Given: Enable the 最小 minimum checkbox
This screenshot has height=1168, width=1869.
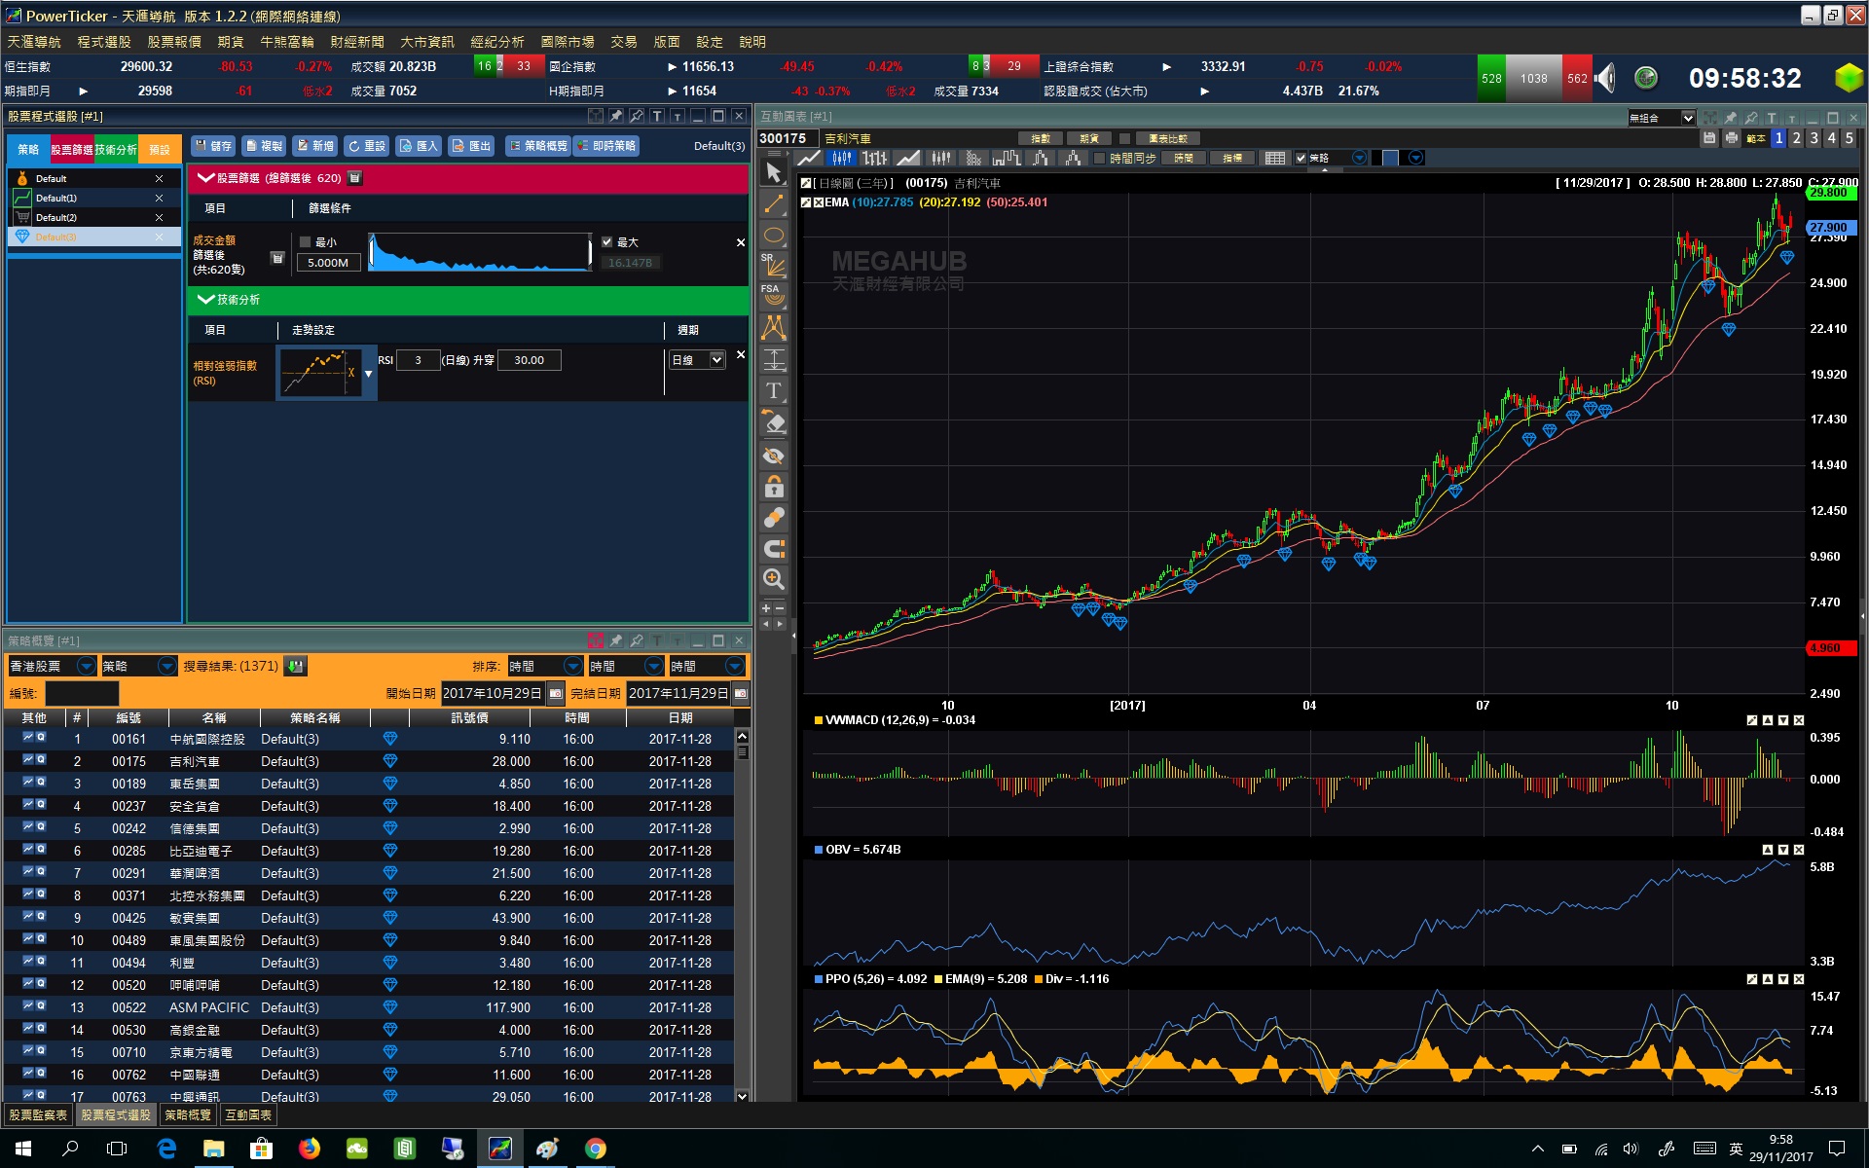Looking at the screenshot, I should tap(306, 242).
